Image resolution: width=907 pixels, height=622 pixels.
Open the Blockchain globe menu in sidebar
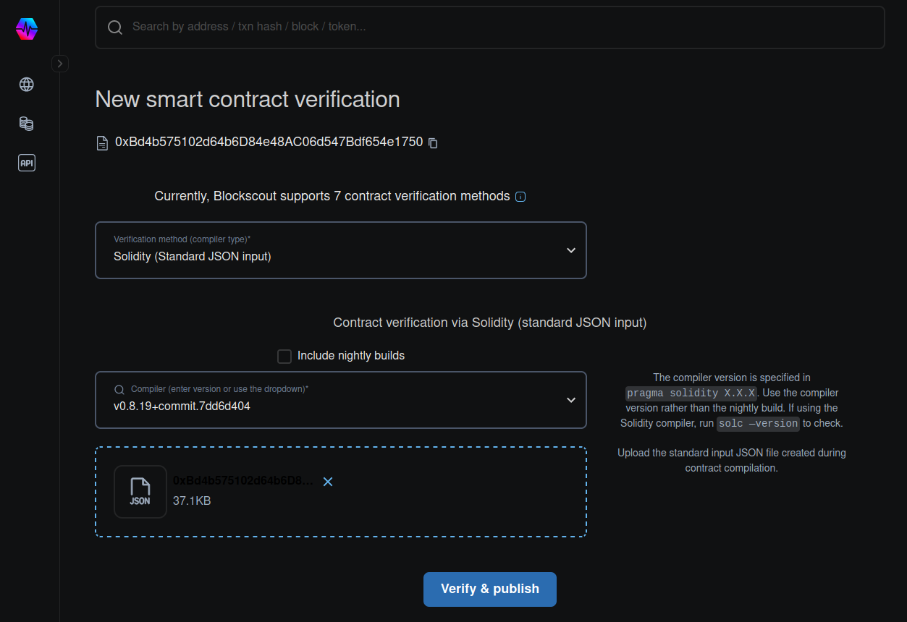(x=27, y=85)
